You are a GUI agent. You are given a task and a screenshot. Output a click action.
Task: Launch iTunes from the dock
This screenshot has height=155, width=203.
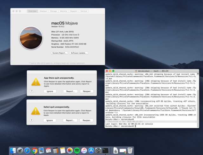click(x=84, y=150)
